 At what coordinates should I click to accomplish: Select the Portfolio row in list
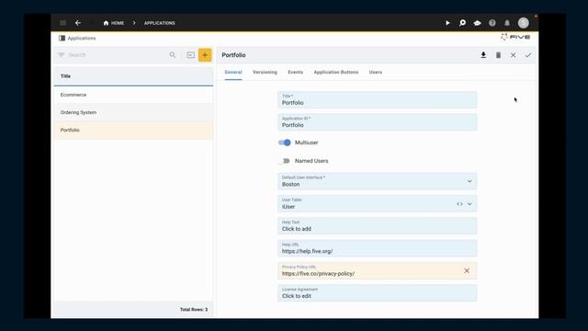[x=133, y=130]
